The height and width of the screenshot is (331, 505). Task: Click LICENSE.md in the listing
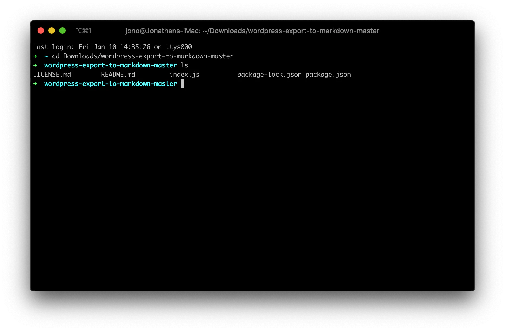52,75
